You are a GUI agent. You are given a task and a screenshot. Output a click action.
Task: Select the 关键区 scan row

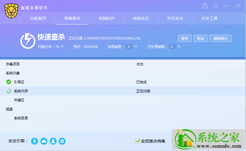123,100
